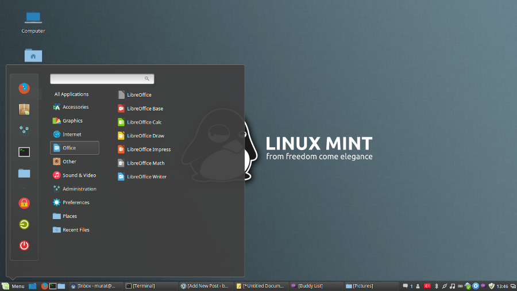The image size is (517, 291).
Task: Click the purple Pidgin chat tray icon
Action: pos(483,286)
